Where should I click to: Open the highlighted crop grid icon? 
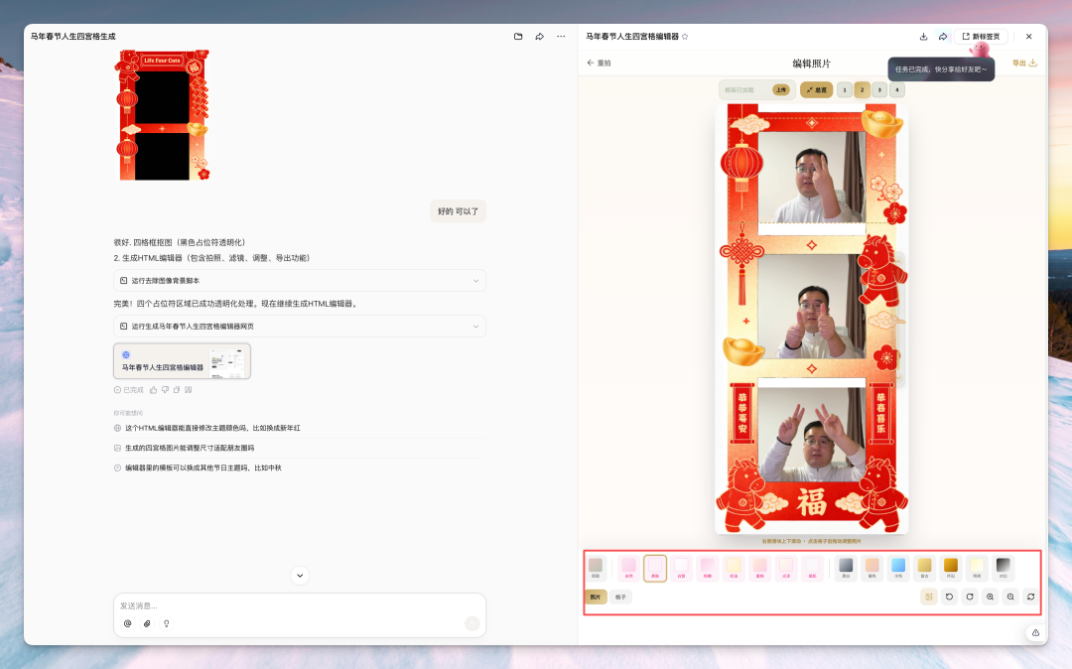928,597
